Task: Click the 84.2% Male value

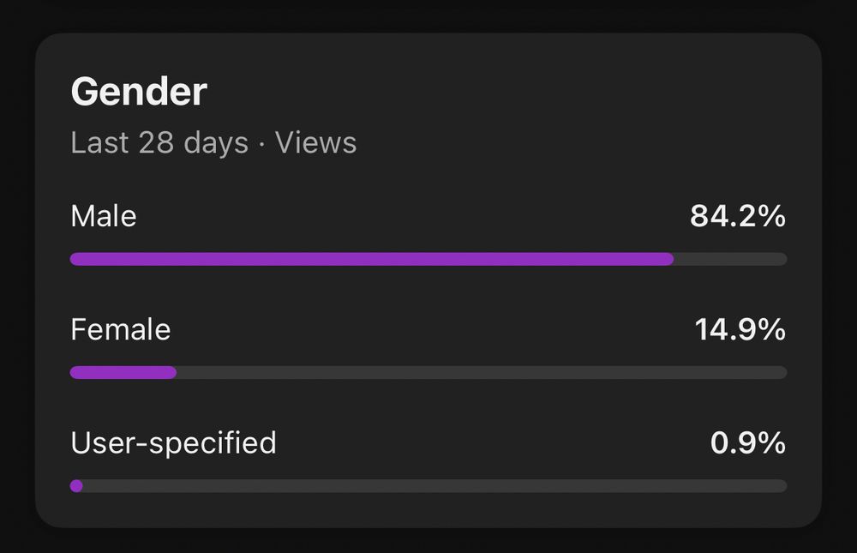Action: (737, 217)
